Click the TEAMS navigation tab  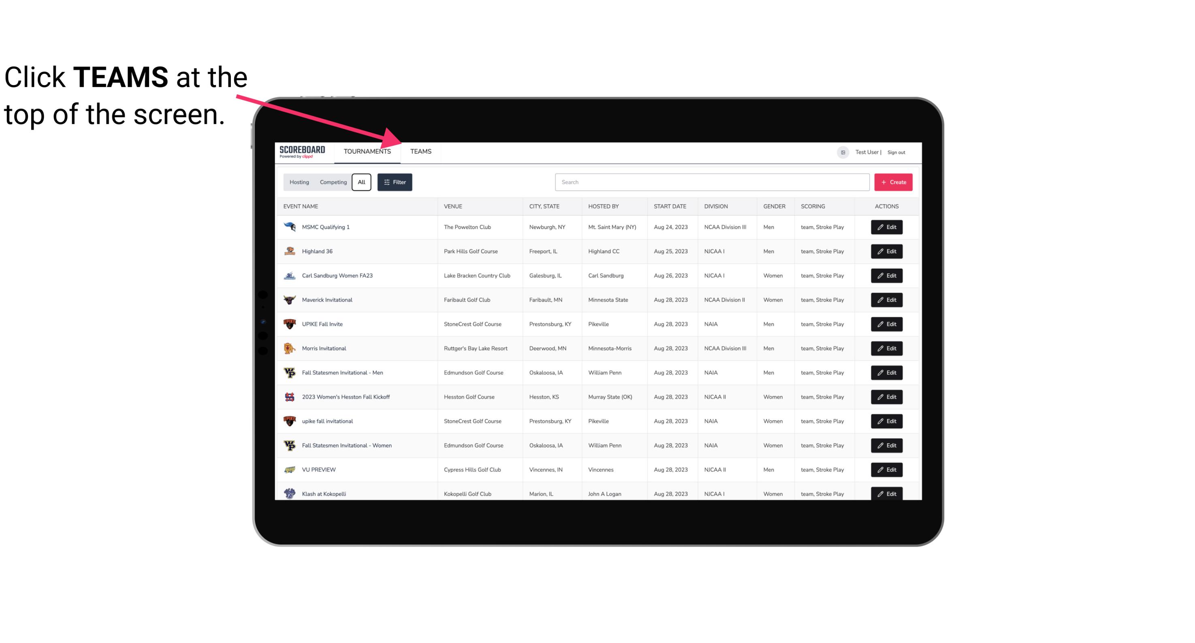click(x=420, y=151)
